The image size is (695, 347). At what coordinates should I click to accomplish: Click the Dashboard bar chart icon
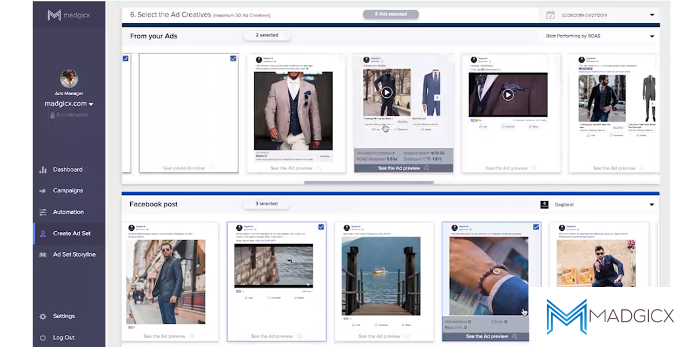coord(43,170)
